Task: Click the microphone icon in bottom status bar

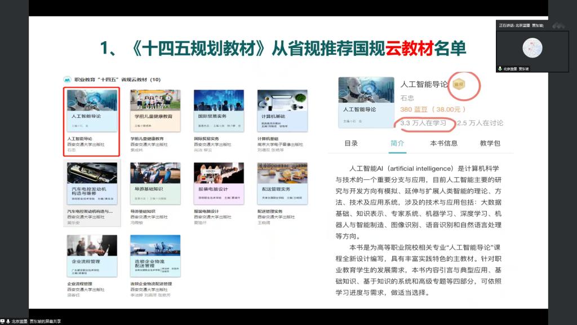Action: point(9,321)
